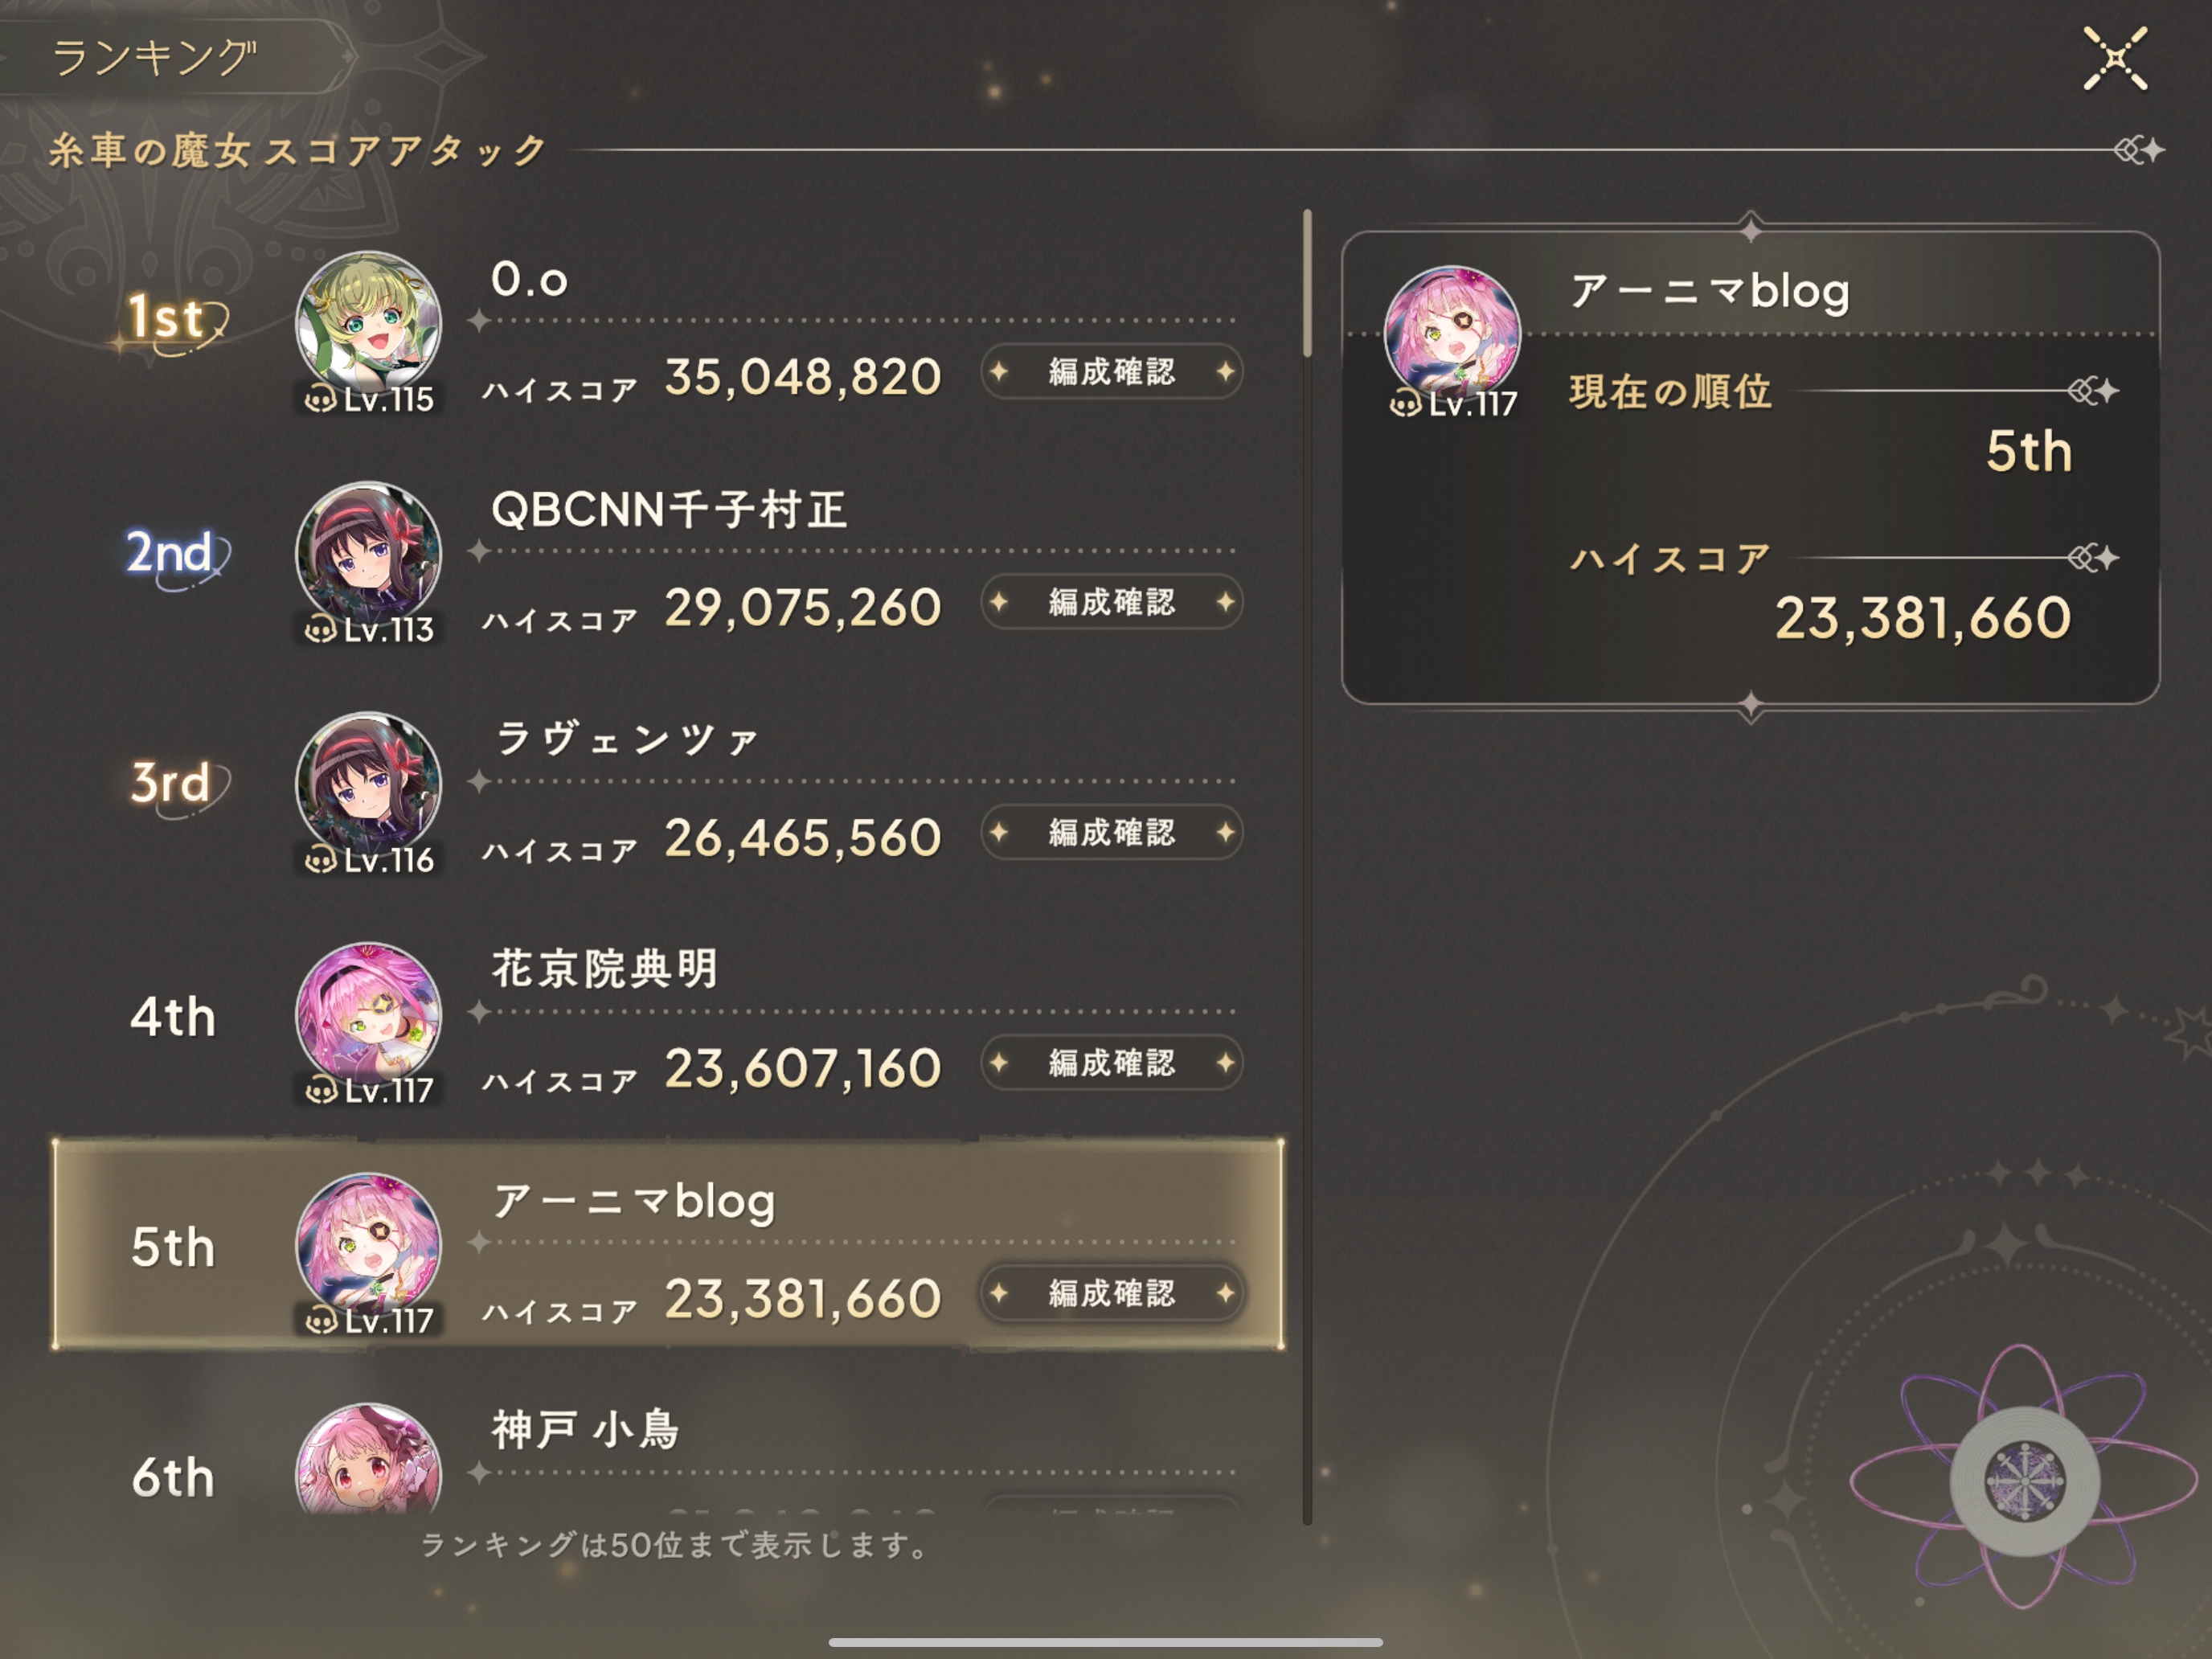This screenshot has height=1659, width=2212.
Task: Tap the 1st place player avatar O.o
Action: 368,325
